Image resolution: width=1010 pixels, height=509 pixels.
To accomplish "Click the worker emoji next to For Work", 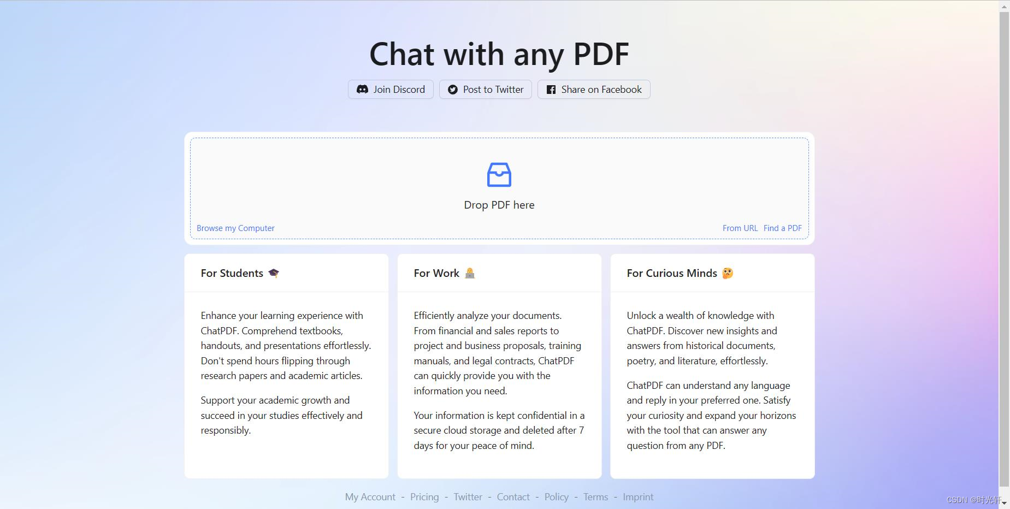I will (470, 273).
